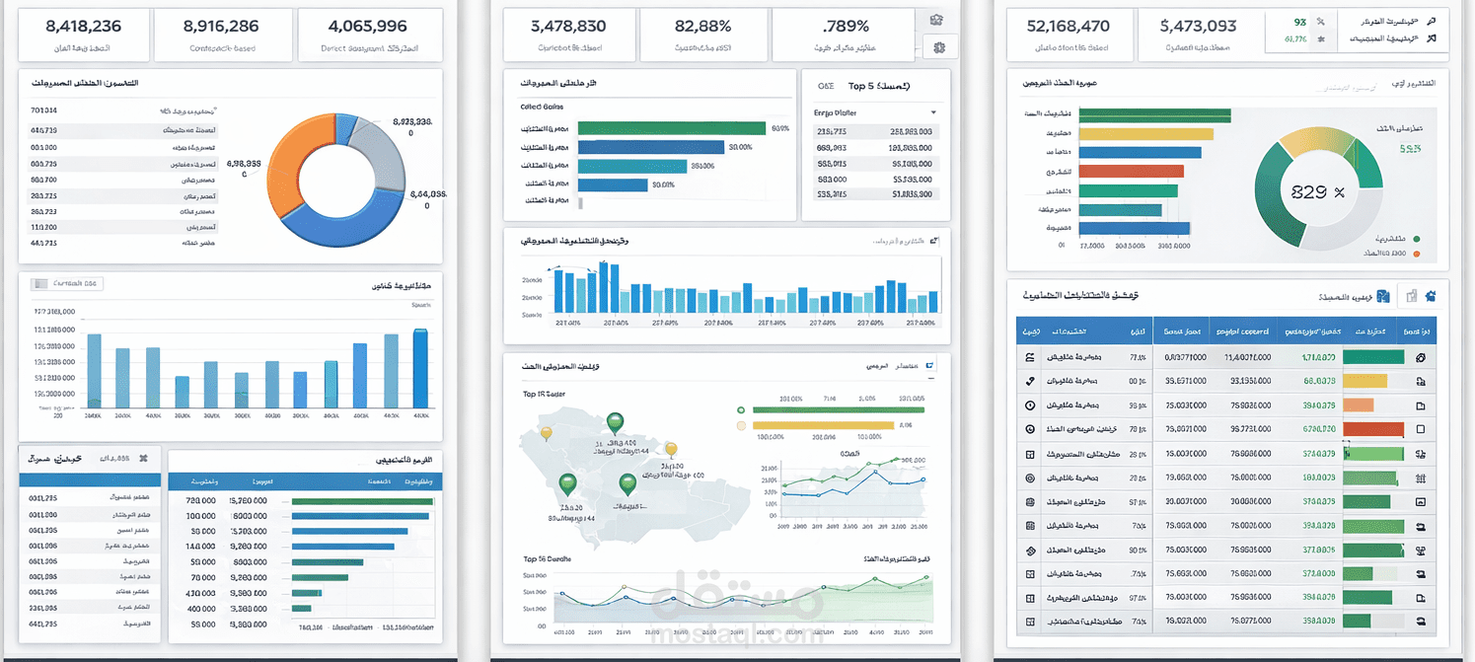
Task: Click the top share icon in the right dashboard header
Action: (x=1432, y=21)
